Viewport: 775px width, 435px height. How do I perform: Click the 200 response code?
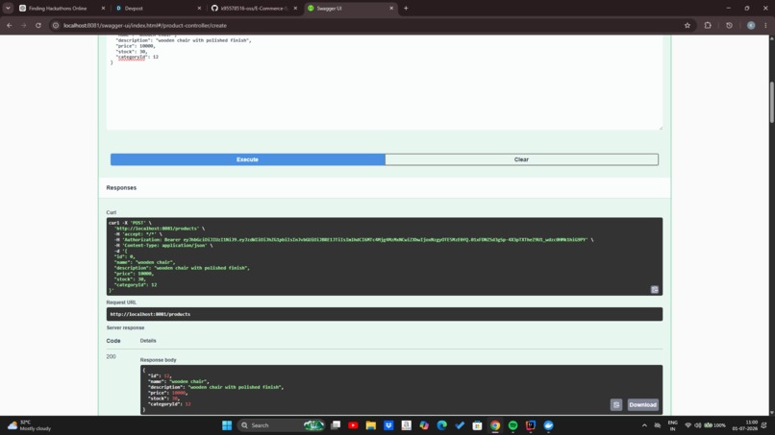pyautogui.click(x=111, y=356)
